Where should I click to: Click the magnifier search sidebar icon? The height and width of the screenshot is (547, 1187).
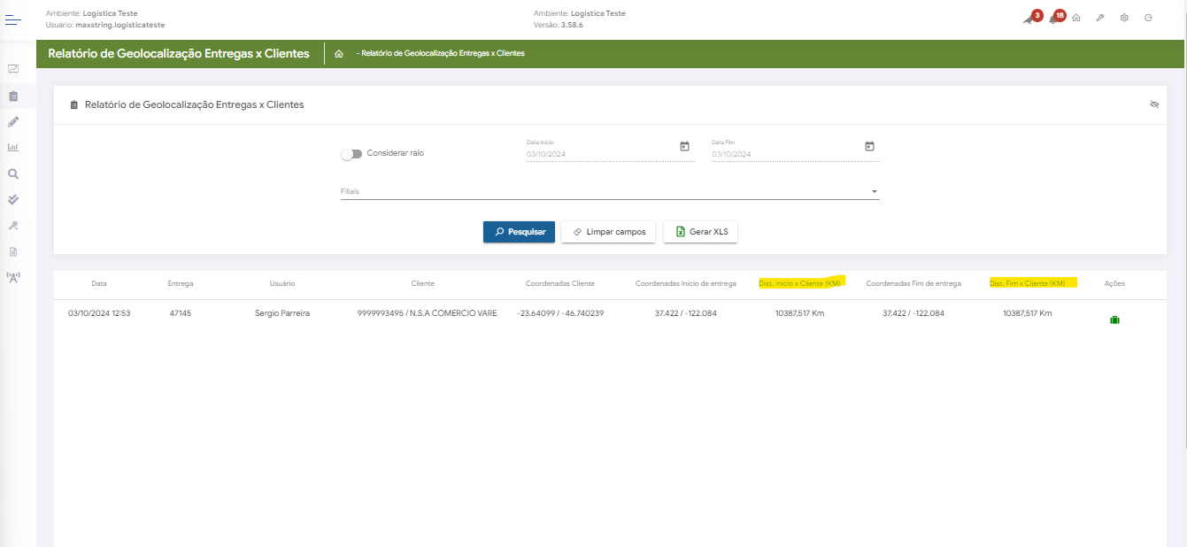pos(13,174)
